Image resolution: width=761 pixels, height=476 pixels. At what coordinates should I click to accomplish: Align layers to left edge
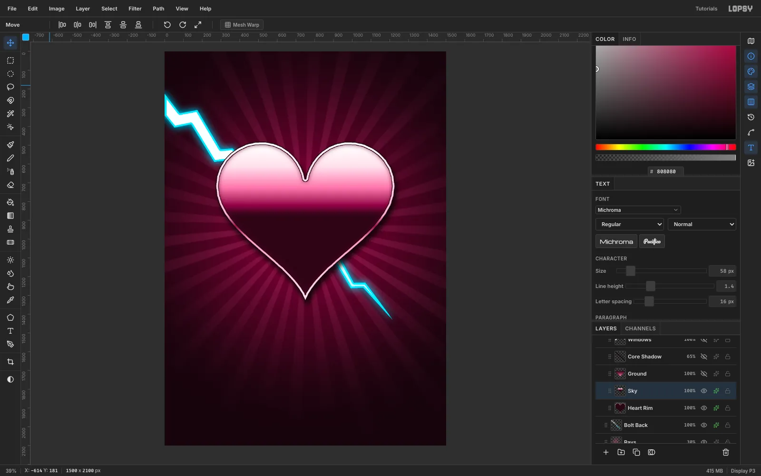click(x=62, y=25)
